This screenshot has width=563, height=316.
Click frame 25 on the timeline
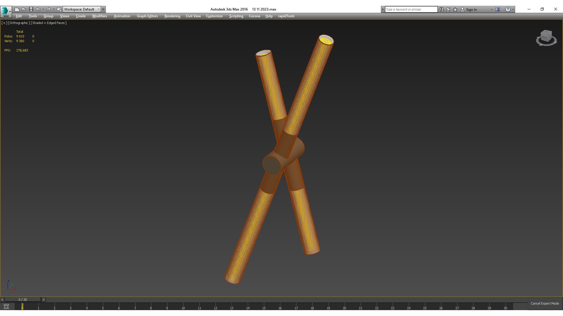click(x=425, y=308)
